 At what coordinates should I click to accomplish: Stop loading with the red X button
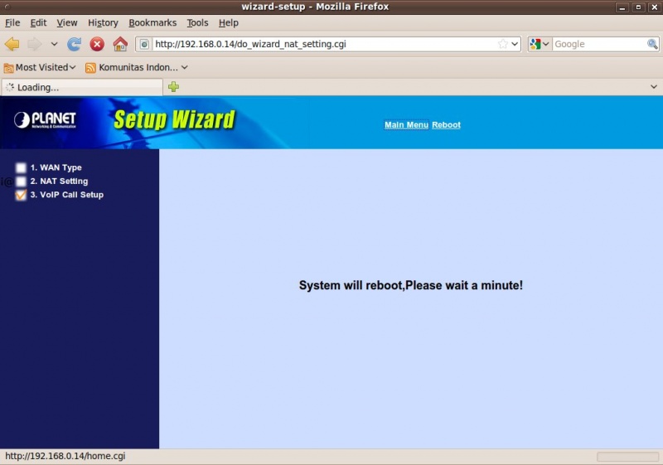point(97,44)
